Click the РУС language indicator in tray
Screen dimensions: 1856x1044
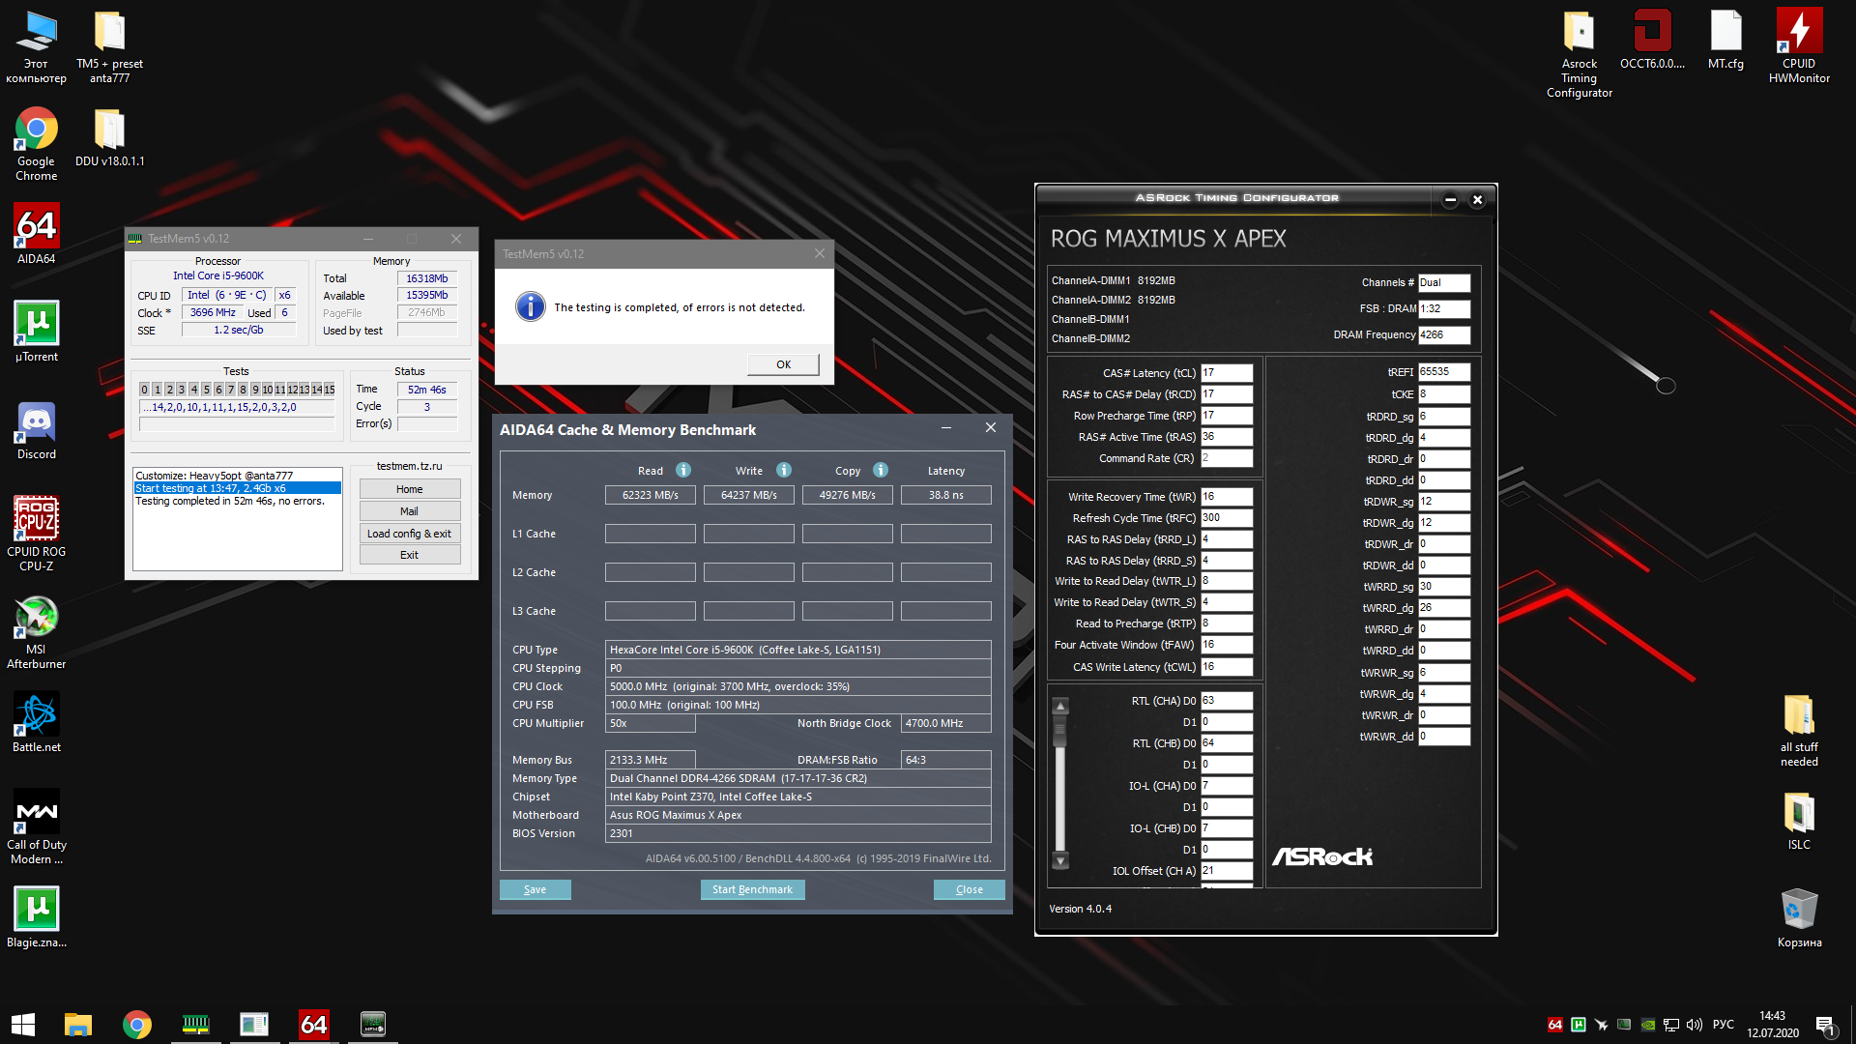tap(1723, 1025)
